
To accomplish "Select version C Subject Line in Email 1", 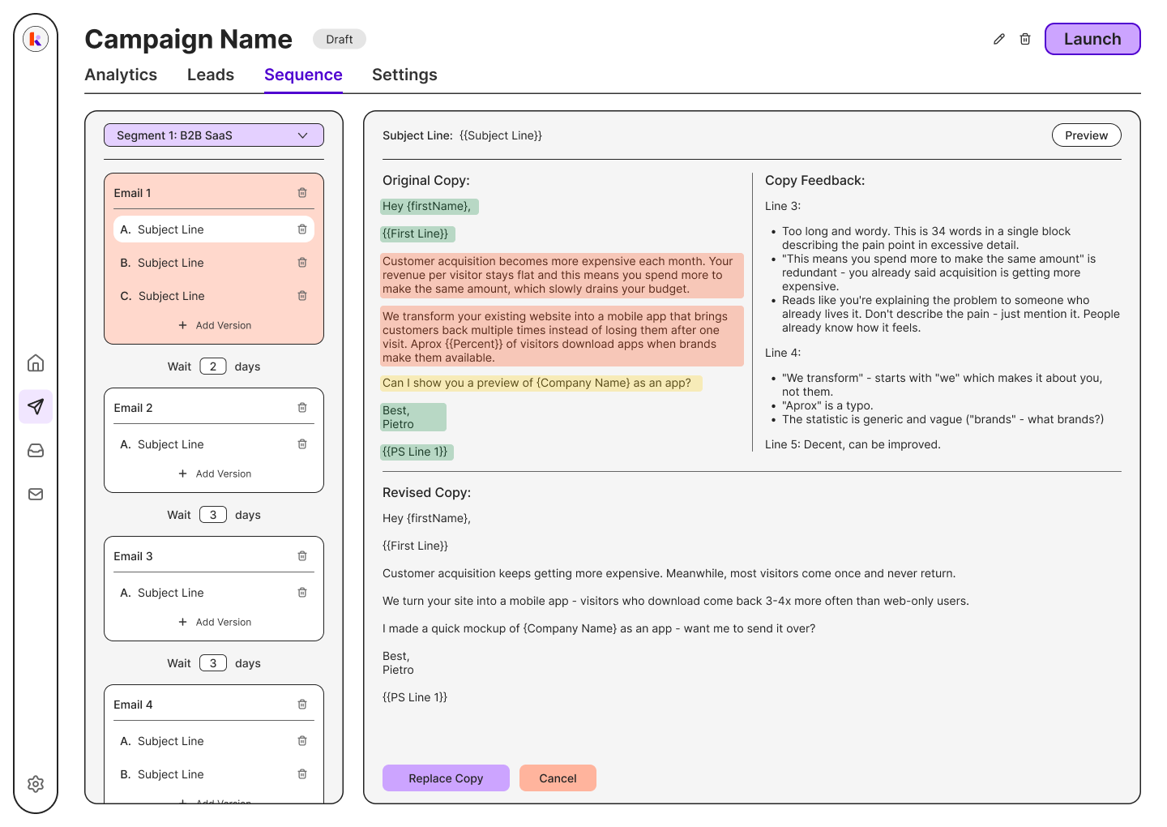I will click(x=214, y=296).
